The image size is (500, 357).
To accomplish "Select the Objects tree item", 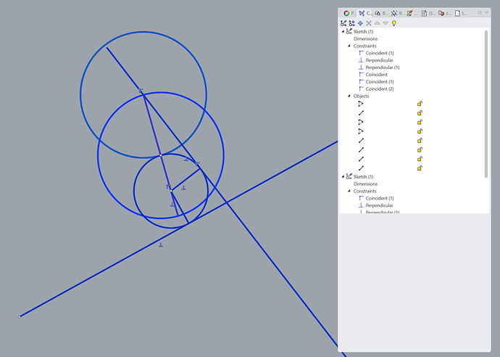I will pos(361,96).
